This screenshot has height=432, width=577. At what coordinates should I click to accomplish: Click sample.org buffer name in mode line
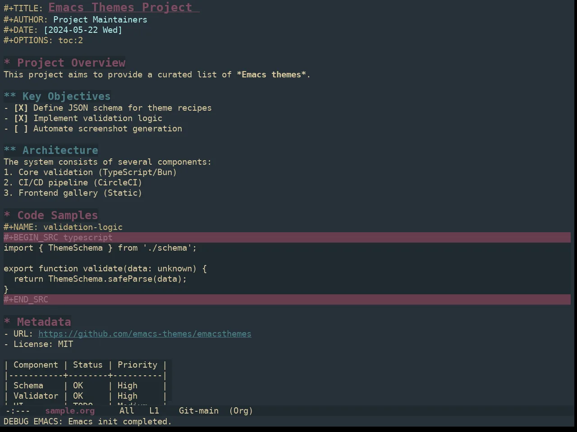70,411
